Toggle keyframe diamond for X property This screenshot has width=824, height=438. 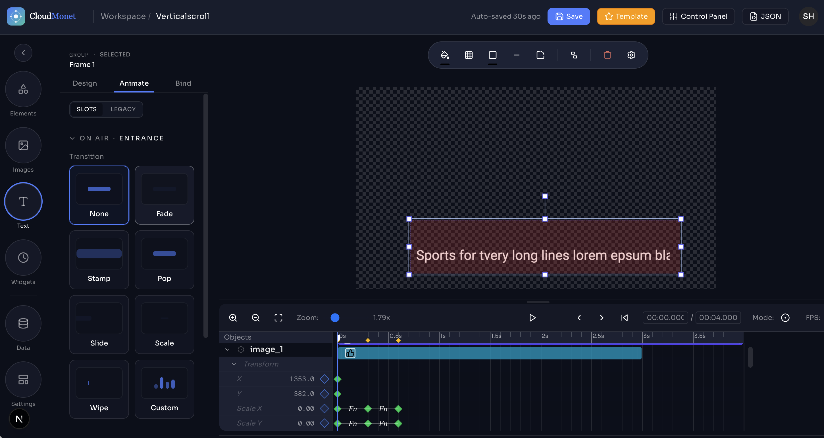[x=324, y=379]
